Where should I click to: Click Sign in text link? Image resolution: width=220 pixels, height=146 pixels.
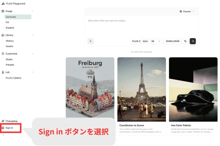tap(9, 128)
